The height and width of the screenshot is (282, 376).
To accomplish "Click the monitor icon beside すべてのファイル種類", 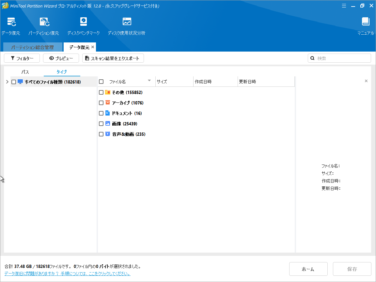I will click(20, 82).
